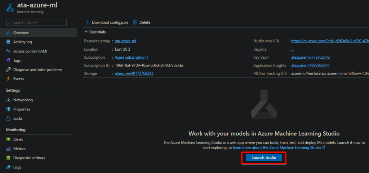369x173 pixels.
Task: Click the Resource group field label
Action: (97, 41)
